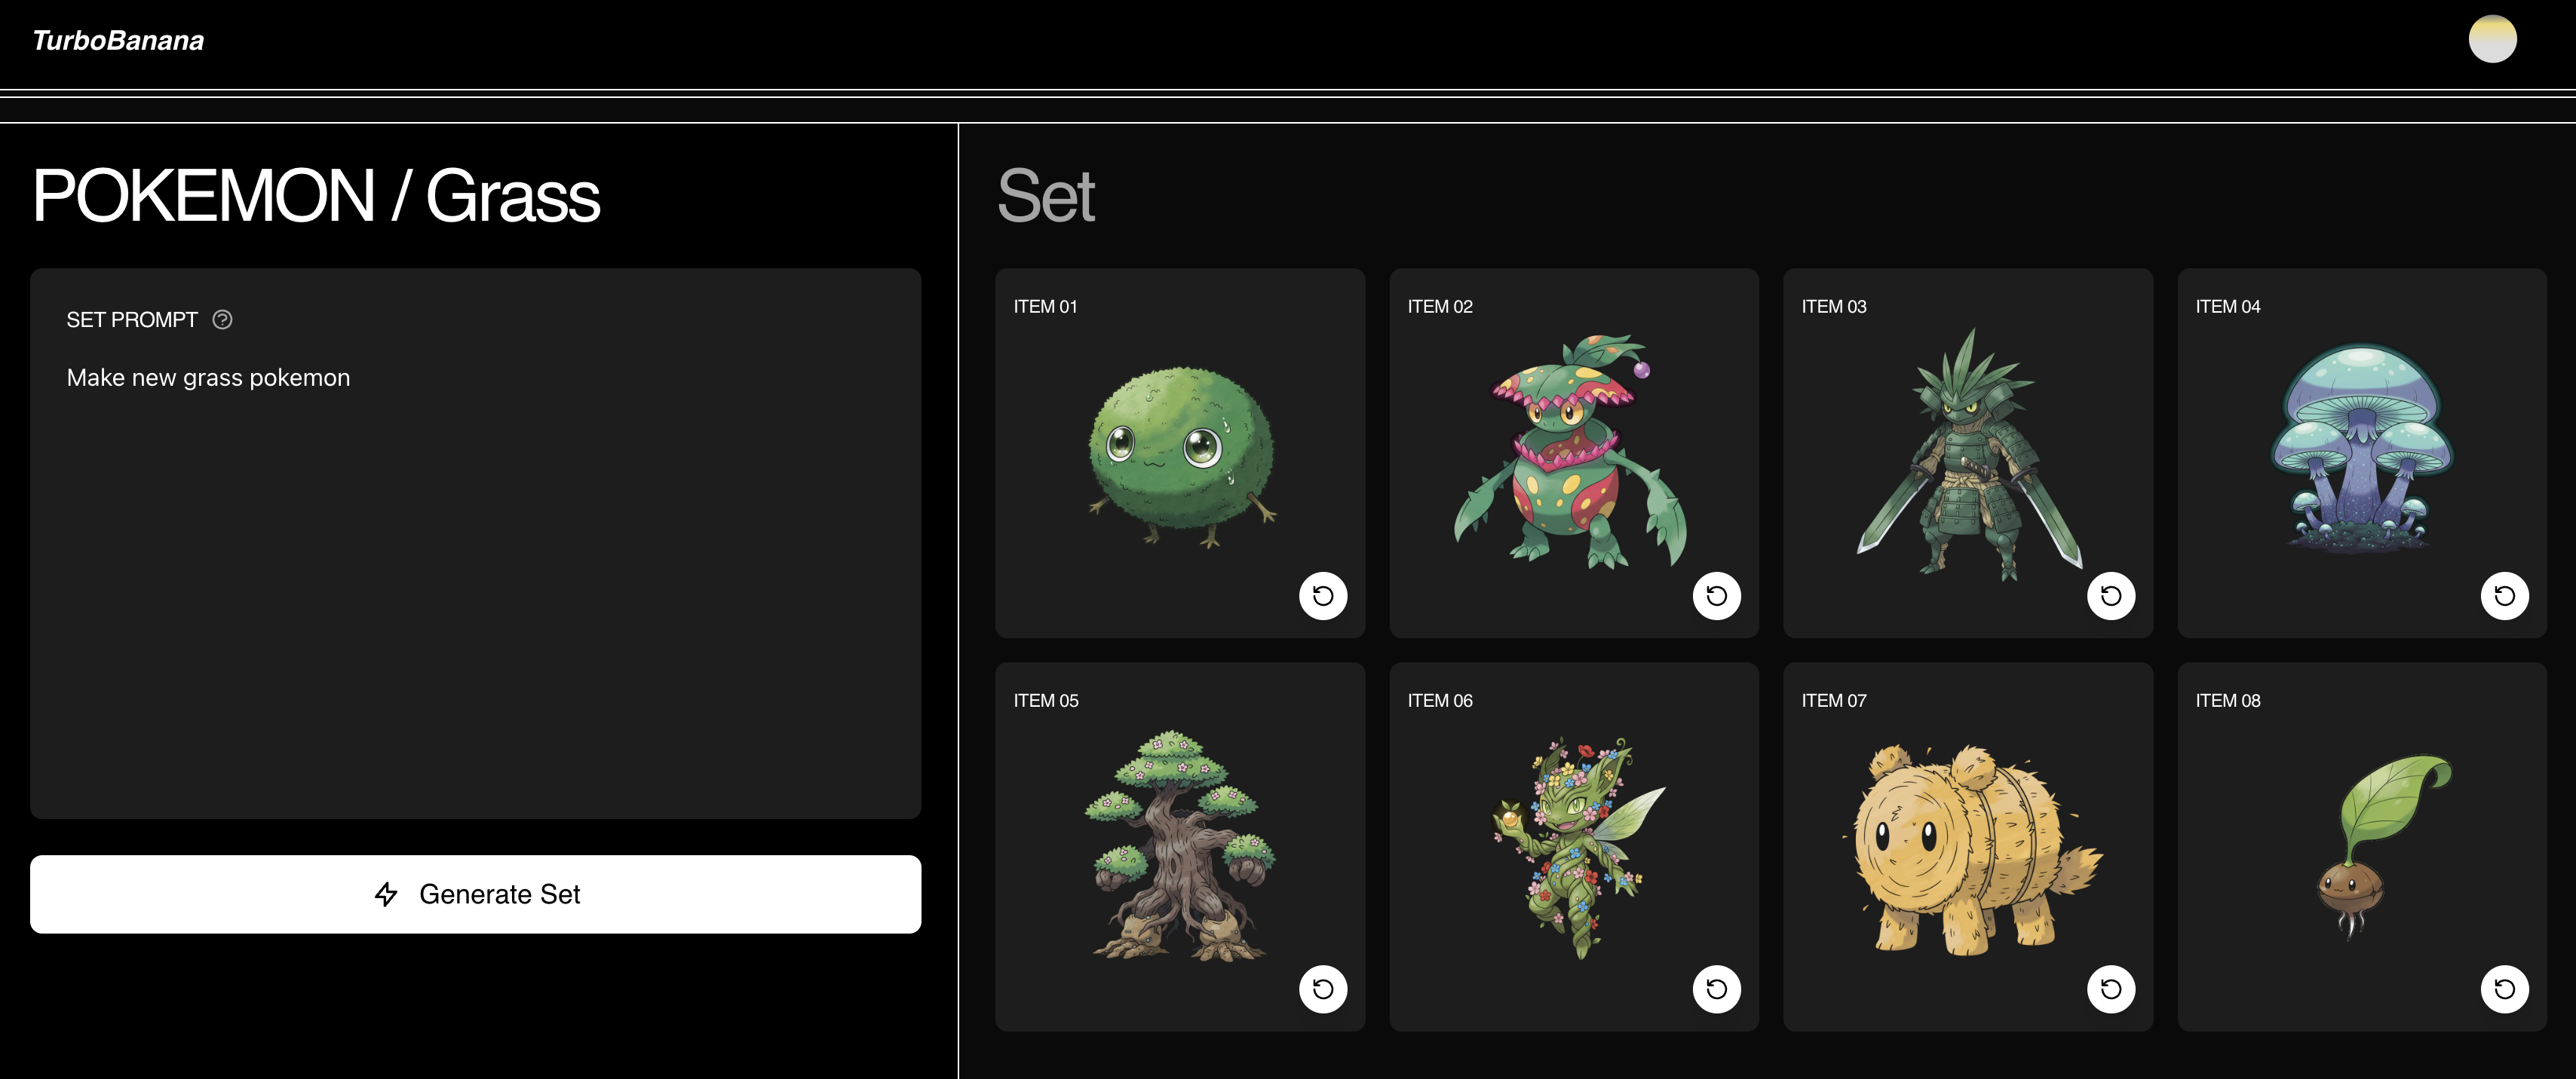Go to the TurboBanana home logo
The image size is (2576, 1079).
[118, 40]
